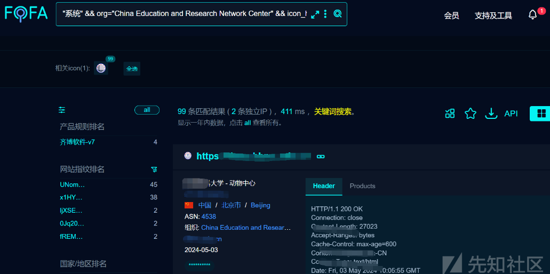Click the chain link icon beside host

pyautogui.click(x=320, y=157)
